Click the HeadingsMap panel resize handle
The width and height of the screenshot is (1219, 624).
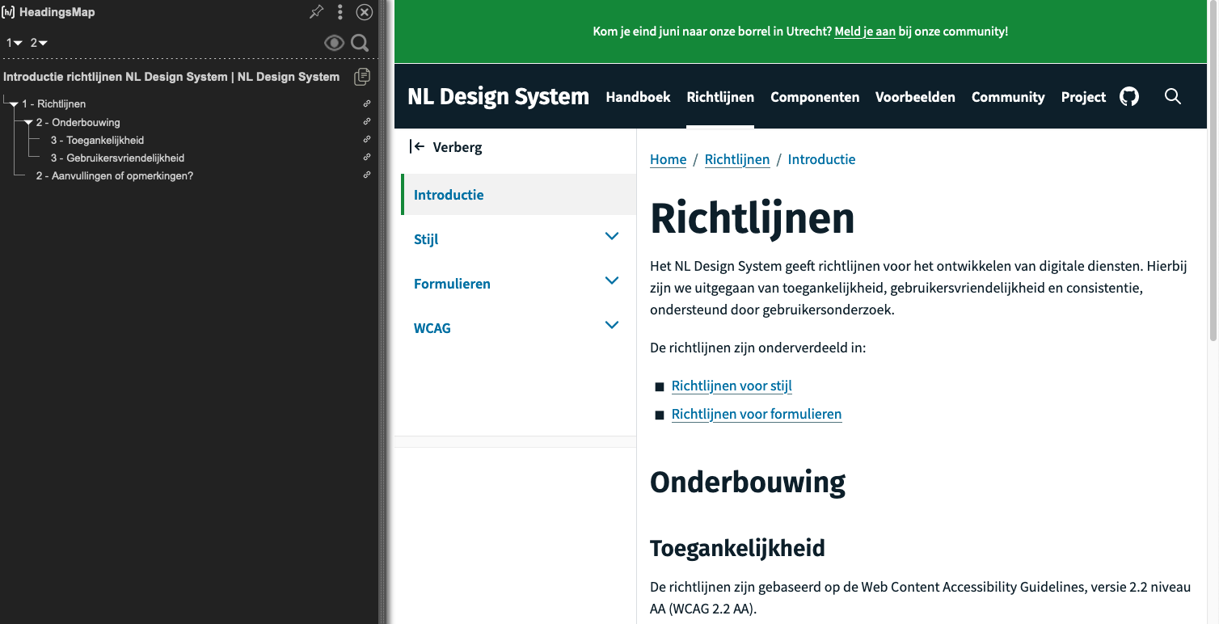coord(383,312)
